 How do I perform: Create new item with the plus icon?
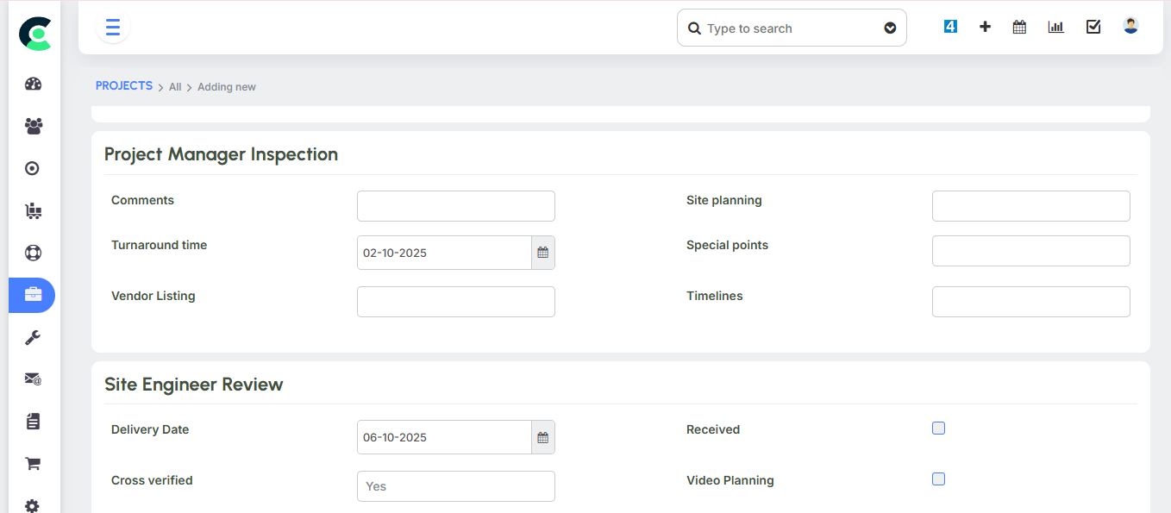[985, 26]
